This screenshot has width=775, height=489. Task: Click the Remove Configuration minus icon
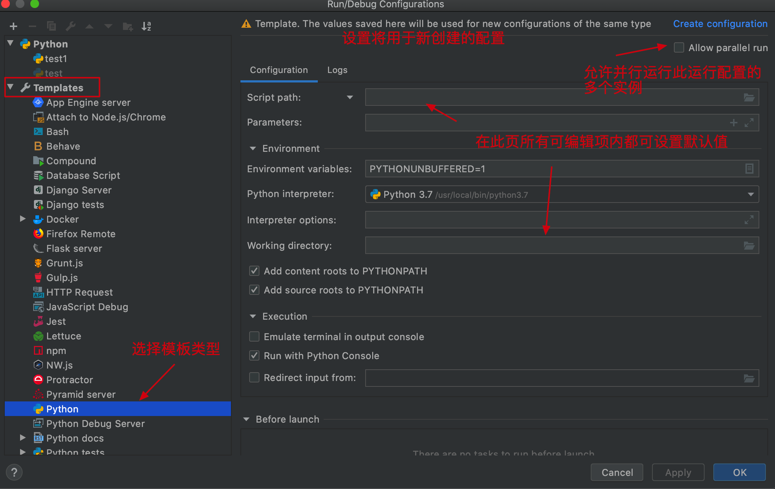(32, 26)
